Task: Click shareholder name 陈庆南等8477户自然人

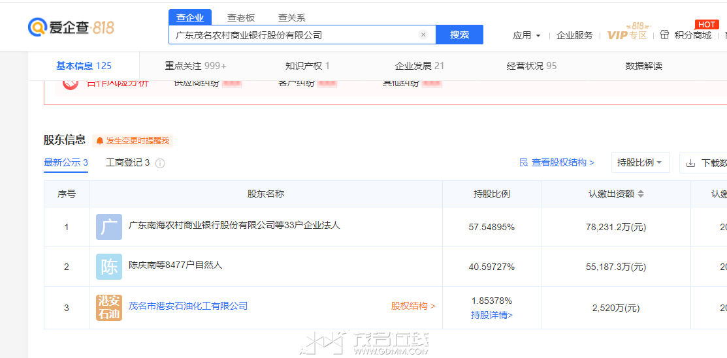Action: click(x=175, y=265)
